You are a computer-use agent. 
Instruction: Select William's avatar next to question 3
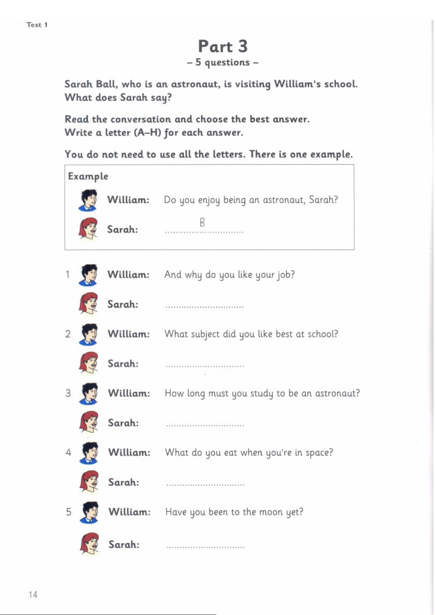(89, 393)
